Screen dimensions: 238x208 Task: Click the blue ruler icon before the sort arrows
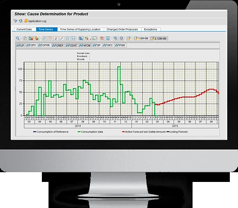pos(81,38)
